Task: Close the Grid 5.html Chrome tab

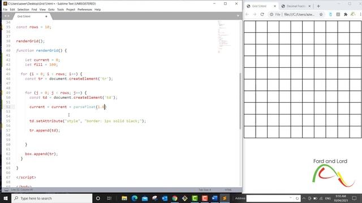Action: click(x=275, y=6)
